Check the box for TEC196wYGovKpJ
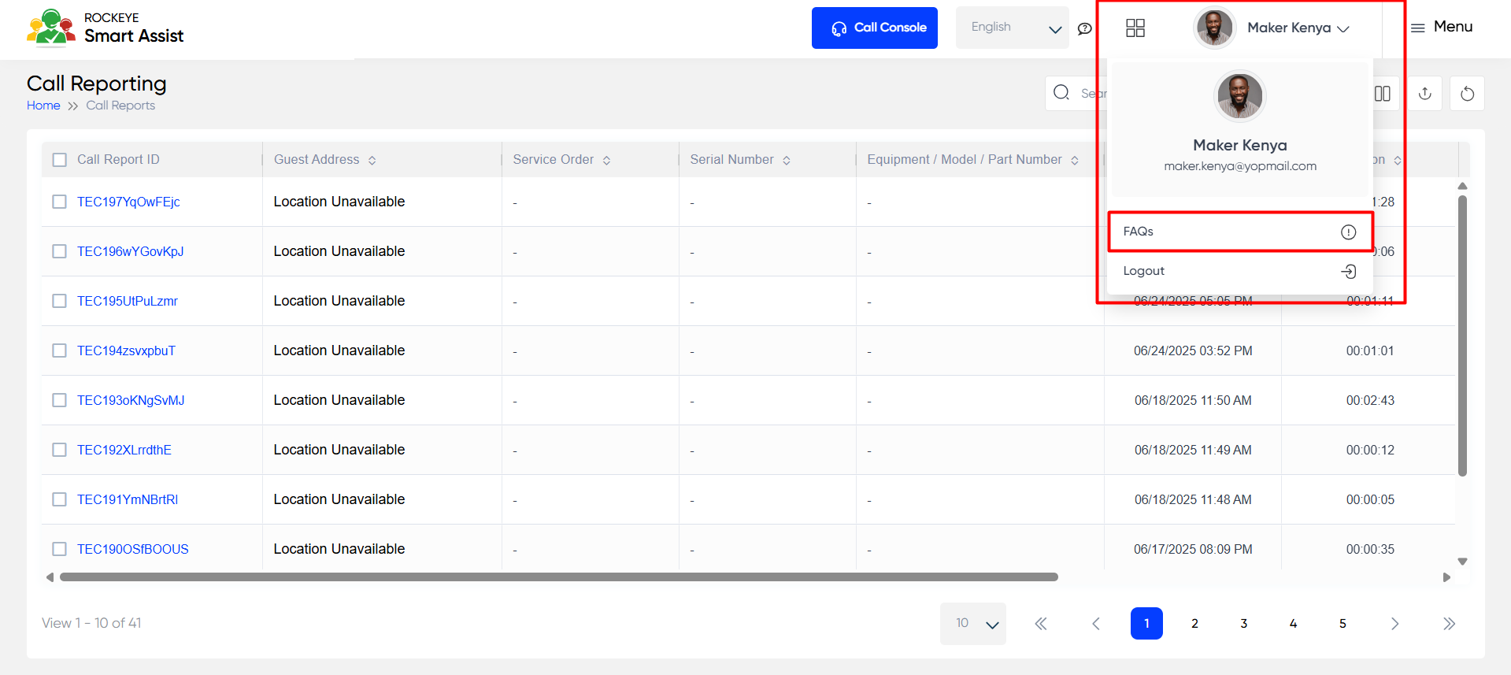Viewport: 1511px width, 675px height. coord(60,251)
